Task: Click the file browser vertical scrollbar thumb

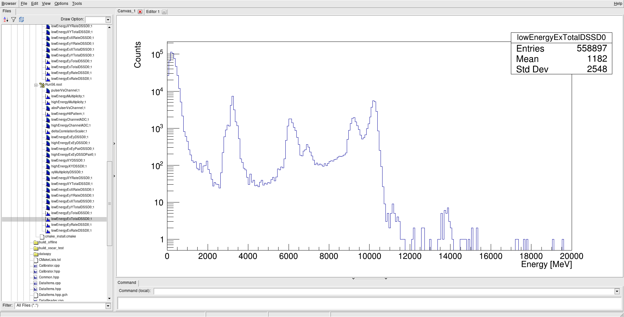Action: pyautogui.click(x=110, y=203)
